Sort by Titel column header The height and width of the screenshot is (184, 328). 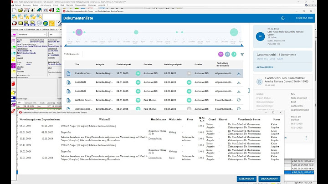(x=77, y=64)
